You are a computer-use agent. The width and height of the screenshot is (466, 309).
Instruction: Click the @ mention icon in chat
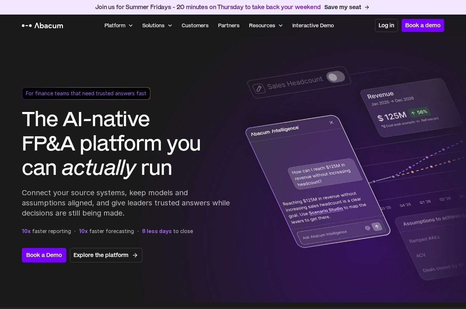[x=368, y=228]
